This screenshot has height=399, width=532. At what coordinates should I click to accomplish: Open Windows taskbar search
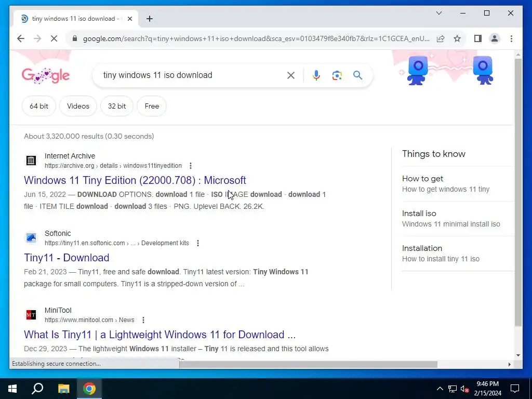coord(37,389)
